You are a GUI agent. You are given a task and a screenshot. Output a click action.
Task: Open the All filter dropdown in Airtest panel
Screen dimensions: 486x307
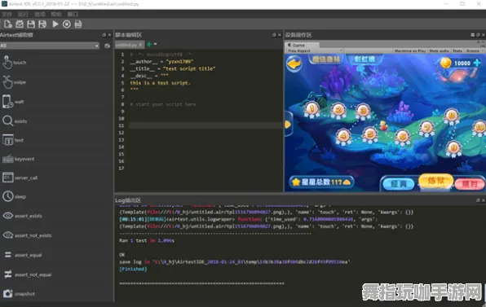pyautogui.click(x=50, y=46)
